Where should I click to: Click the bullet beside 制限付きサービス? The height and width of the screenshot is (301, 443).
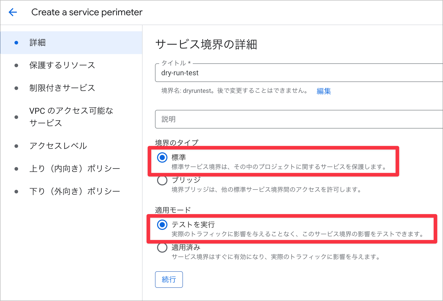click(x=16, y=88)
